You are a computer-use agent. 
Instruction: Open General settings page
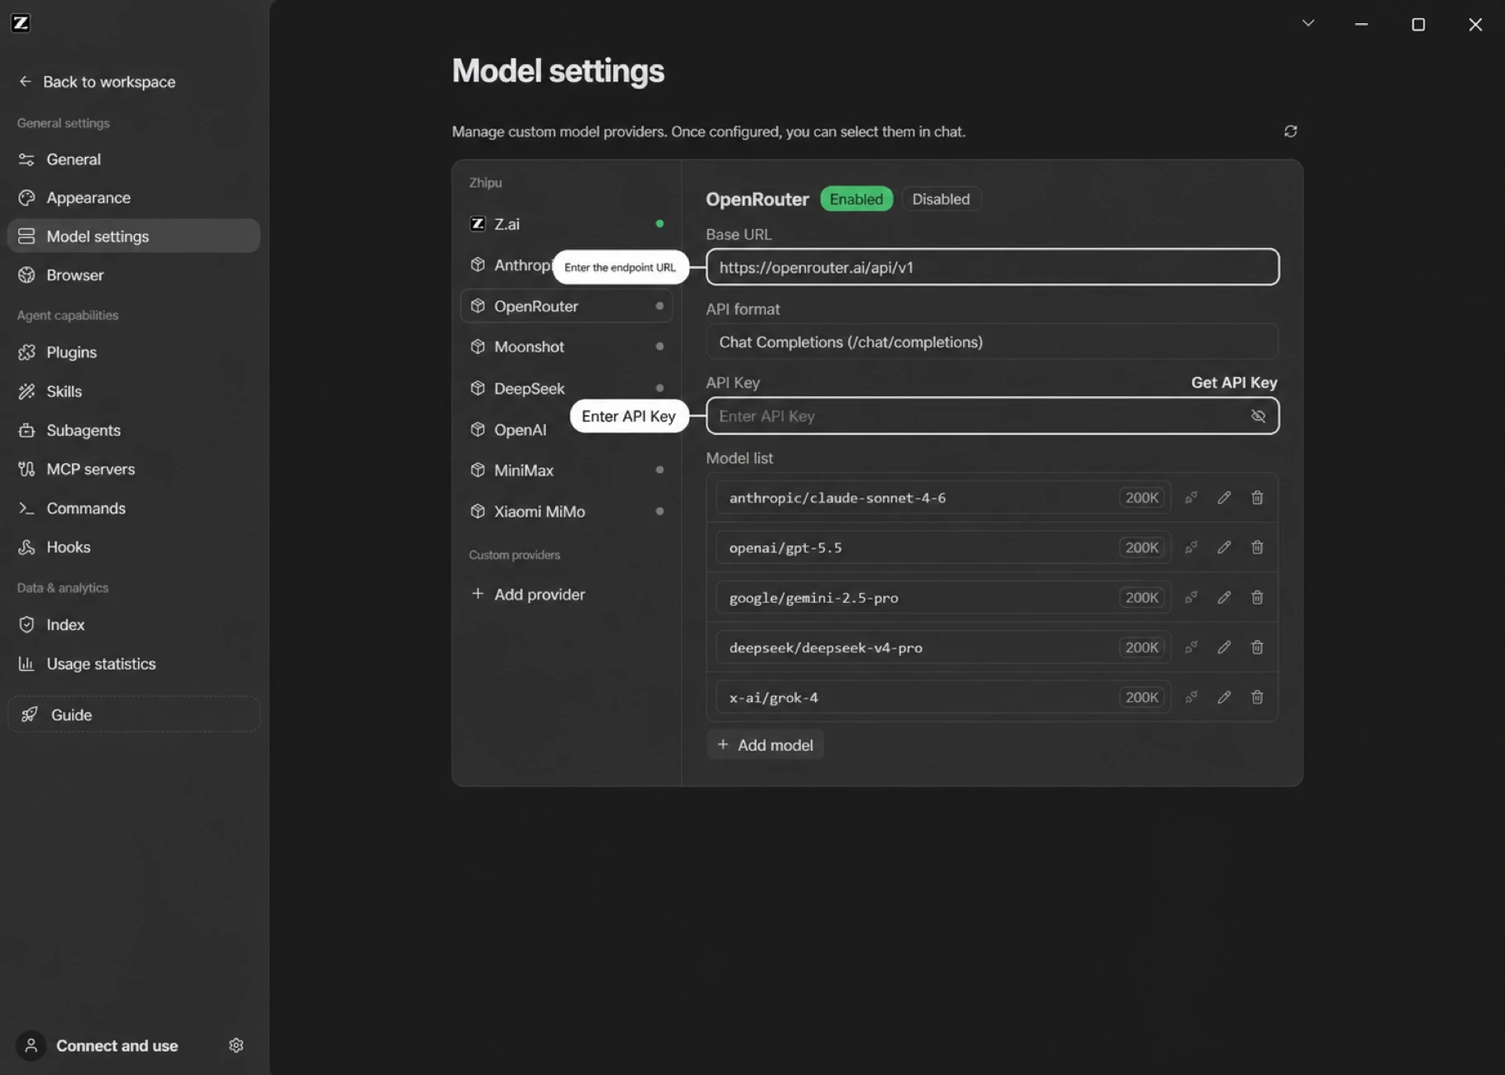click(133, 159)
